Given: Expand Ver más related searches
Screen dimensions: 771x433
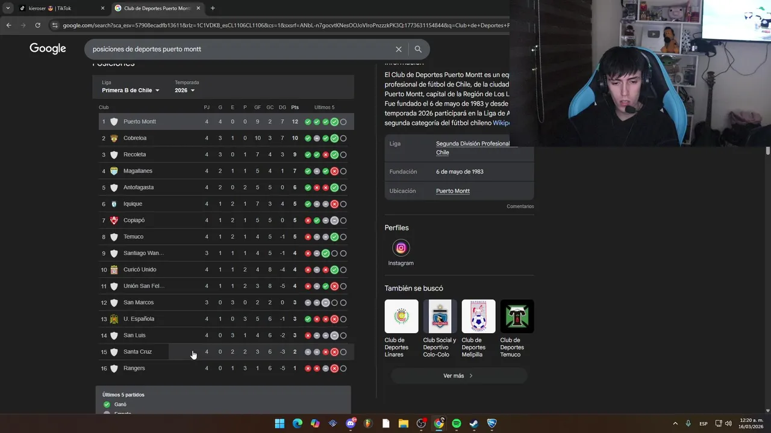Looking at the screenshot, I should [x=459, y=376].
